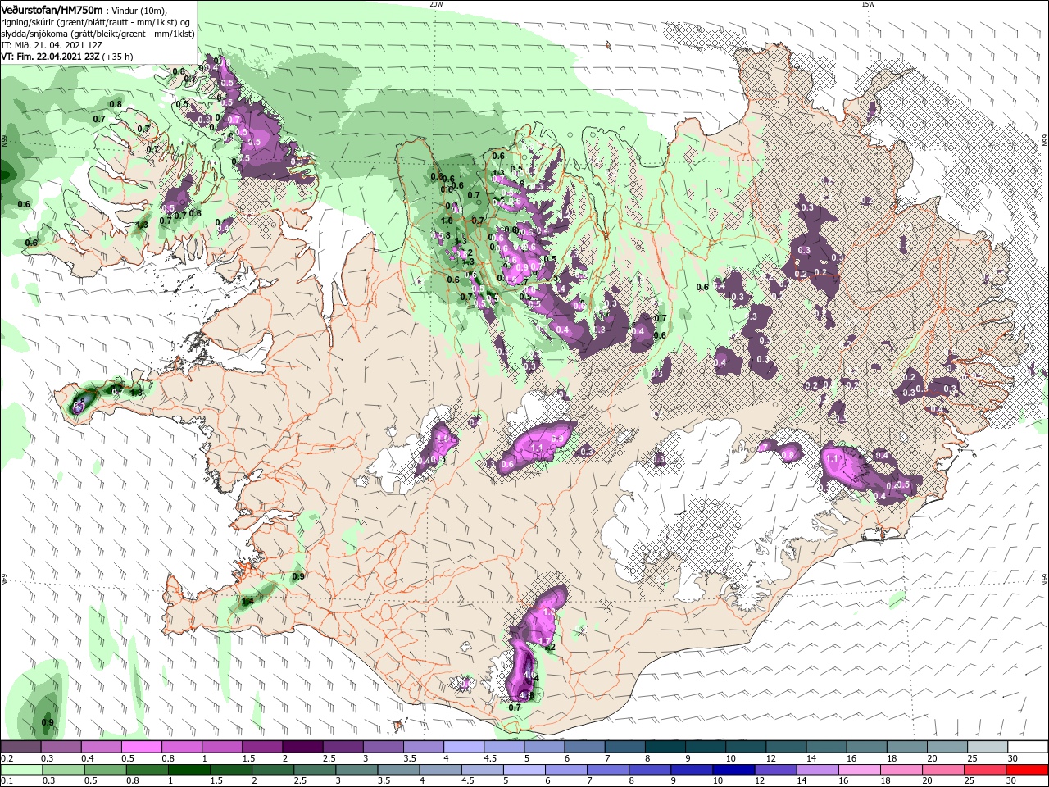Viewport: 1049px width, 787px height.
Task: Pick the lavender 4 swatch in snow legend
Action: [463, 746]
